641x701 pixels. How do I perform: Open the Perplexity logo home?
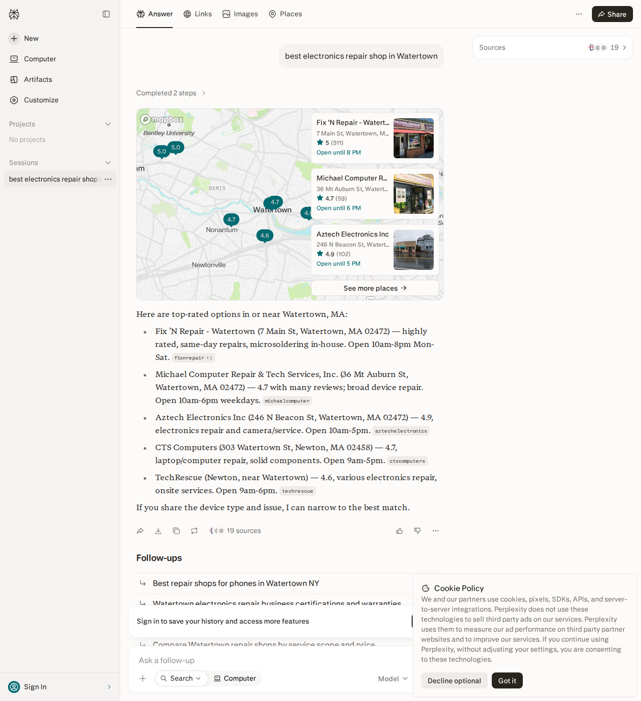(14, 14)
